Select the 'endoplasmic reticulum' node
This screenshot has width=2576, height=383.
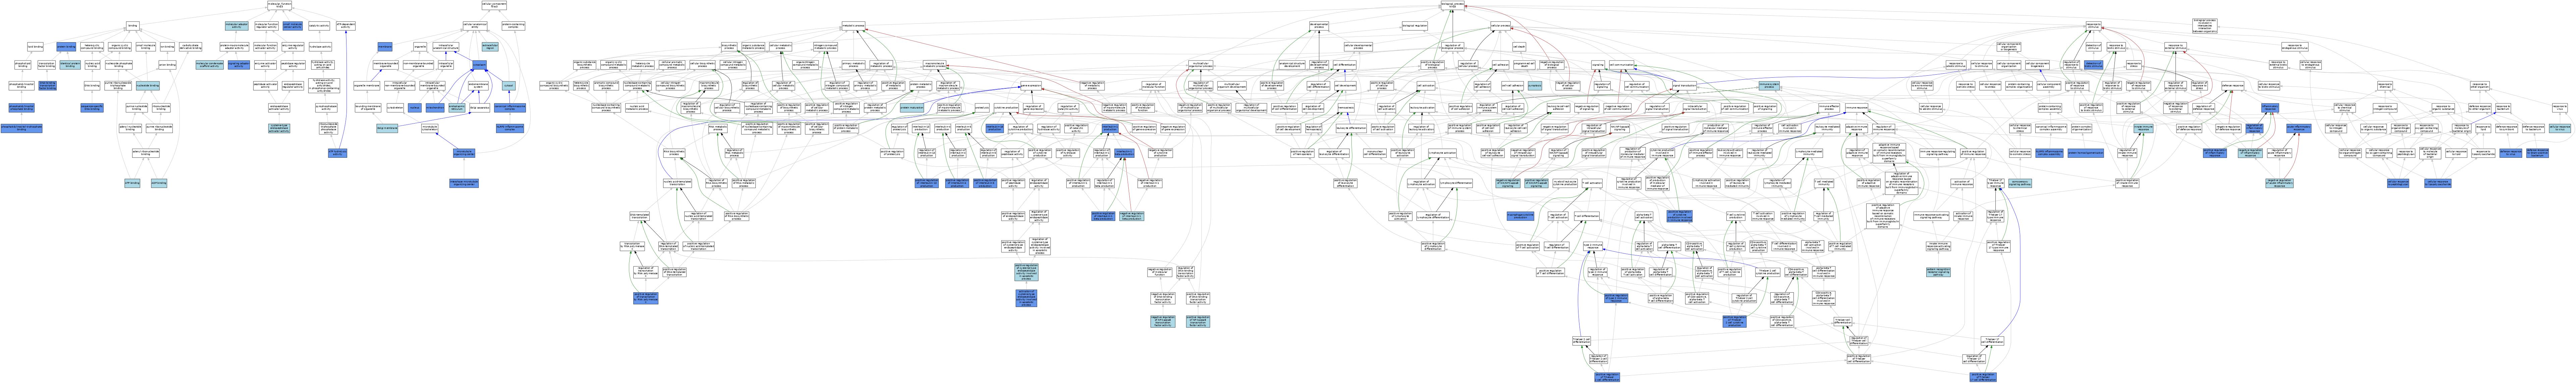point(457,108)
